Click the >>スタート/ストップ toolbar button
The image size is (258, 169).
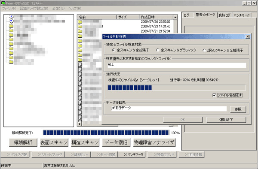coord(48,154)
